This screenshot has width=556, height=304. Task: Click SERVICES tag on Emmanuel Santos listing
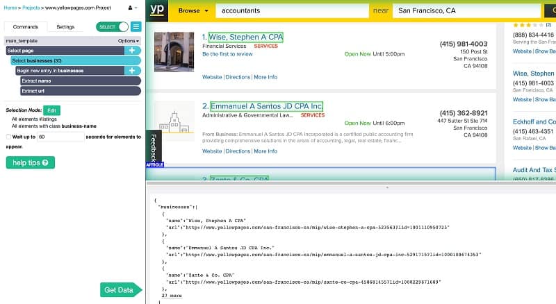coord(313,115)
